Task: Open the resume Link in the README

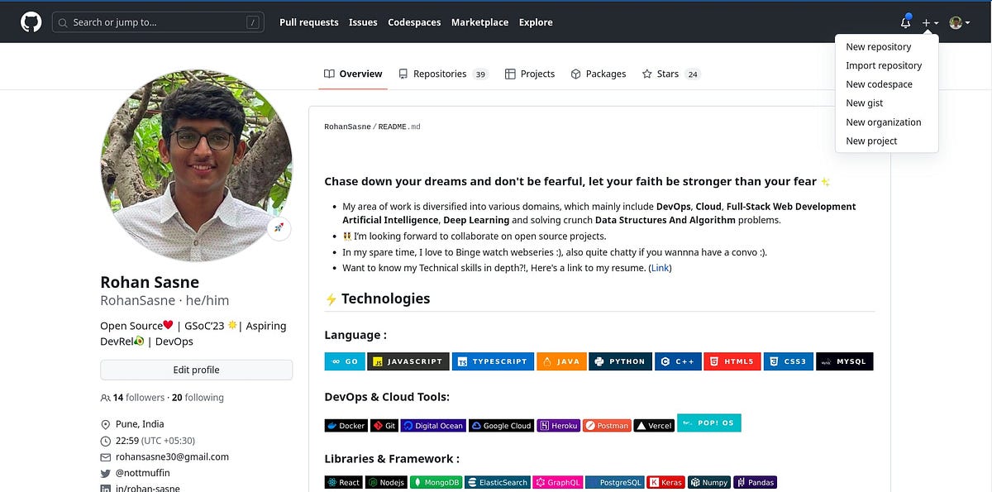Action: click(x=660, y=267)
